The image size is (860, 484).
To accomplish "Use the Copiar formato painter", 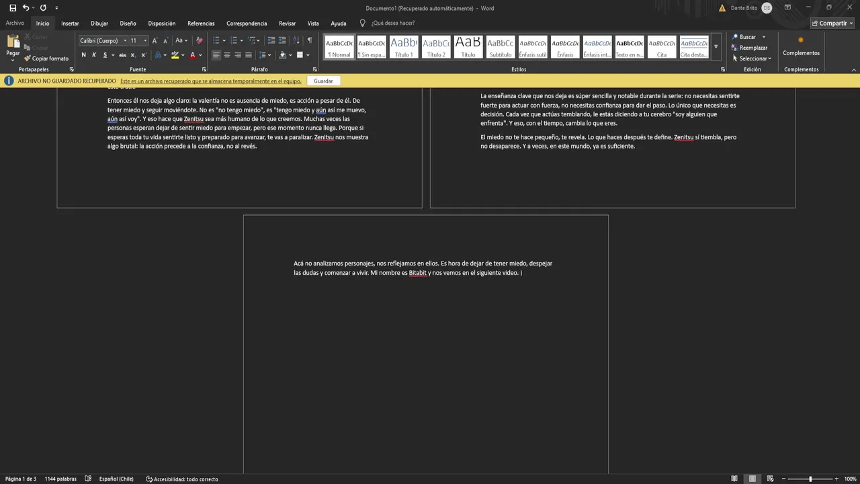I will (46, 58).
